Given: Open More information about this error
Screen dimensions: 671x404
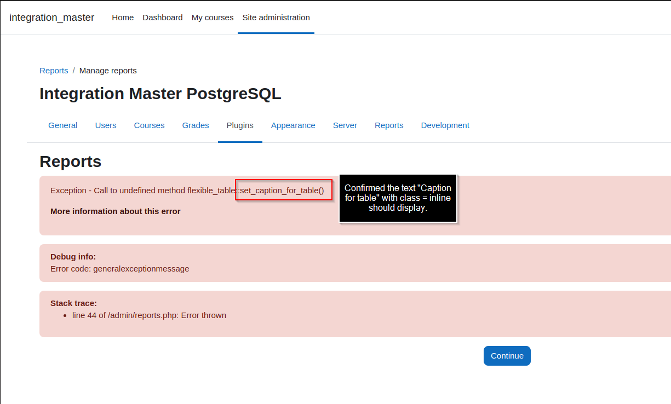Looking at the screenshot, I should point(116,211).
